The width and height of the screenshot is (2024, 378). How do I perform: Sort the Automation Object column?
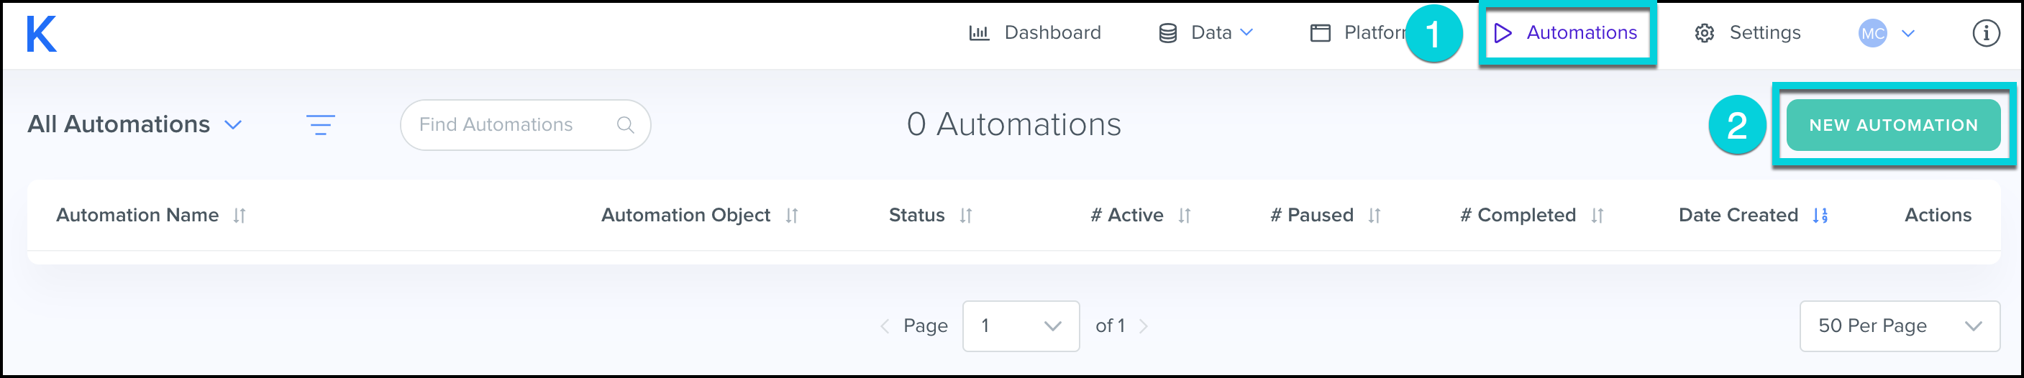tap(791, 216)
